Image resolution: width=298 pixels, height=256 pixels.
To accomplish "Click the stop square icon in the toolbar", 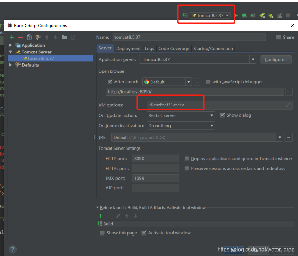I will [x=288, y=15].
